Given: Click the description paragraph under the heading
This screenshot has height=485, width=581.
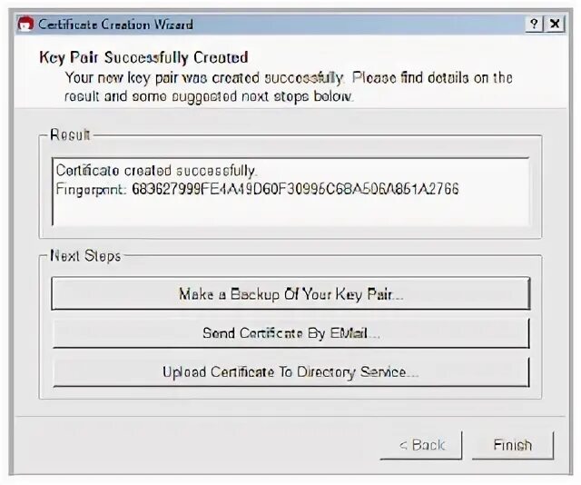Looking at the screenshot, I should [289, 87].
